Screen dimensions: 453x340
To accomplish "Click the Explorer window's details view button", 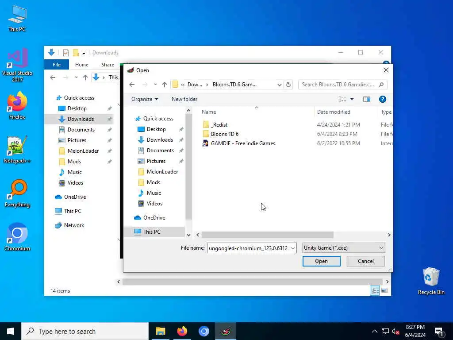I will pos(375,290).
